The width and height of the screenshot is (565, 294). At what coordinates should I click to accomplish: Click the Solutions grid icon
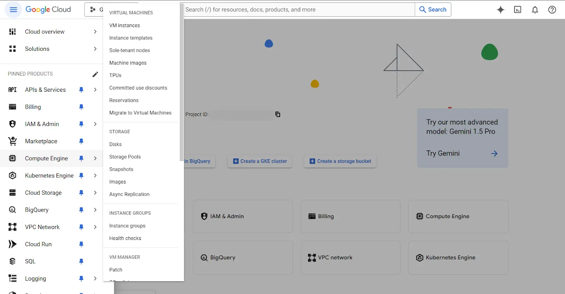tap(12, 49)
